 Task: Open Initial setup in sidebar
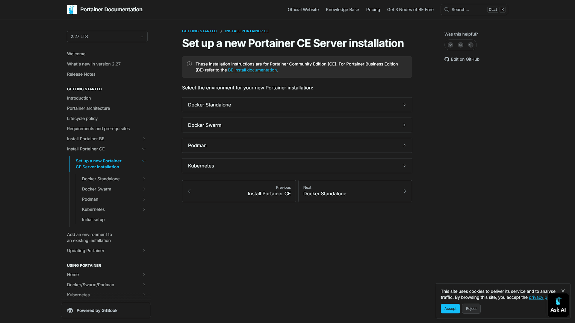pos(93,220)
